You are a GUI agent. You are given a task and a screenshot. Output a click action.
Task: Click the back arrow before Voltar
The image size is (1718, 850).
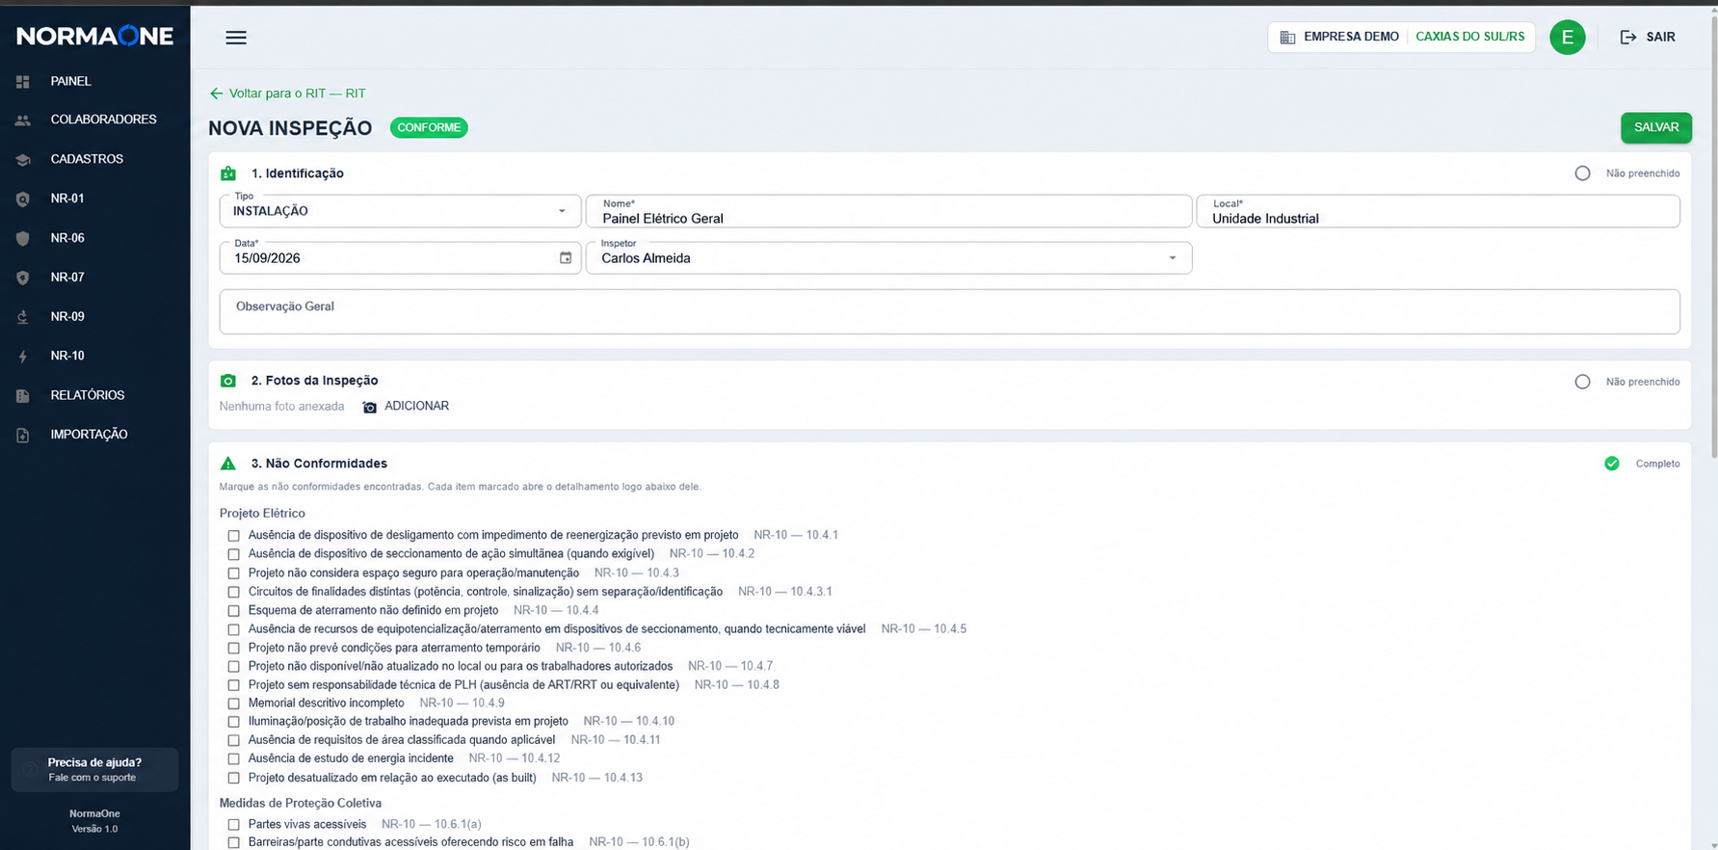216,93
